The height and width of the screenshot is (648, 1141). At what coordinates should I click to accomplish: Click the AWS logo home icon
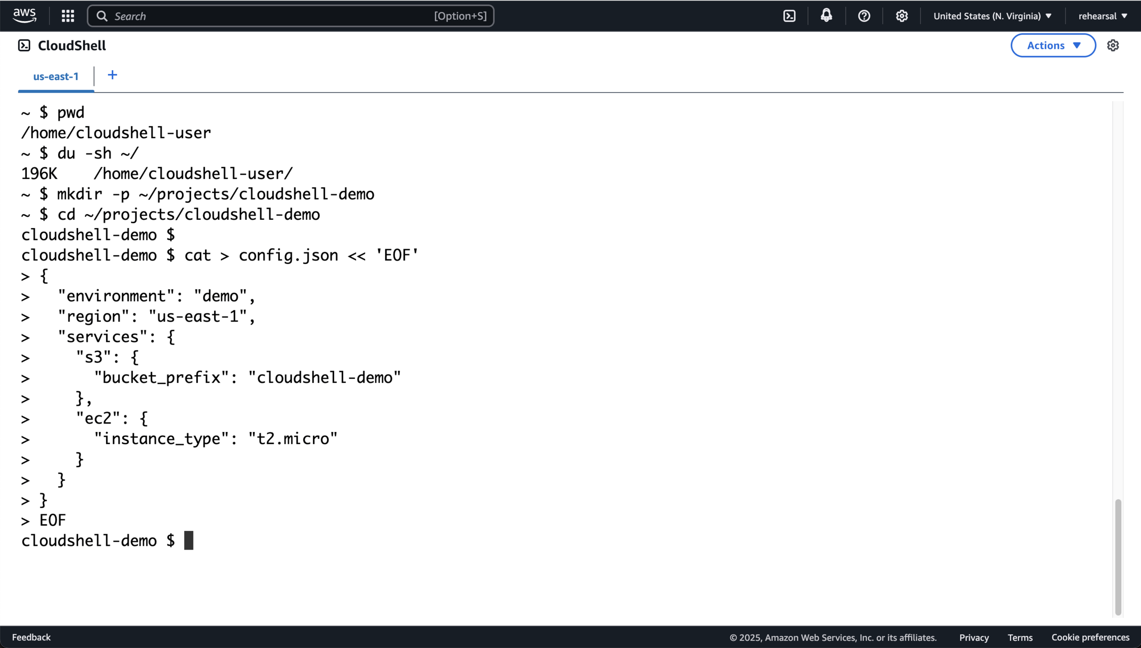24,16
